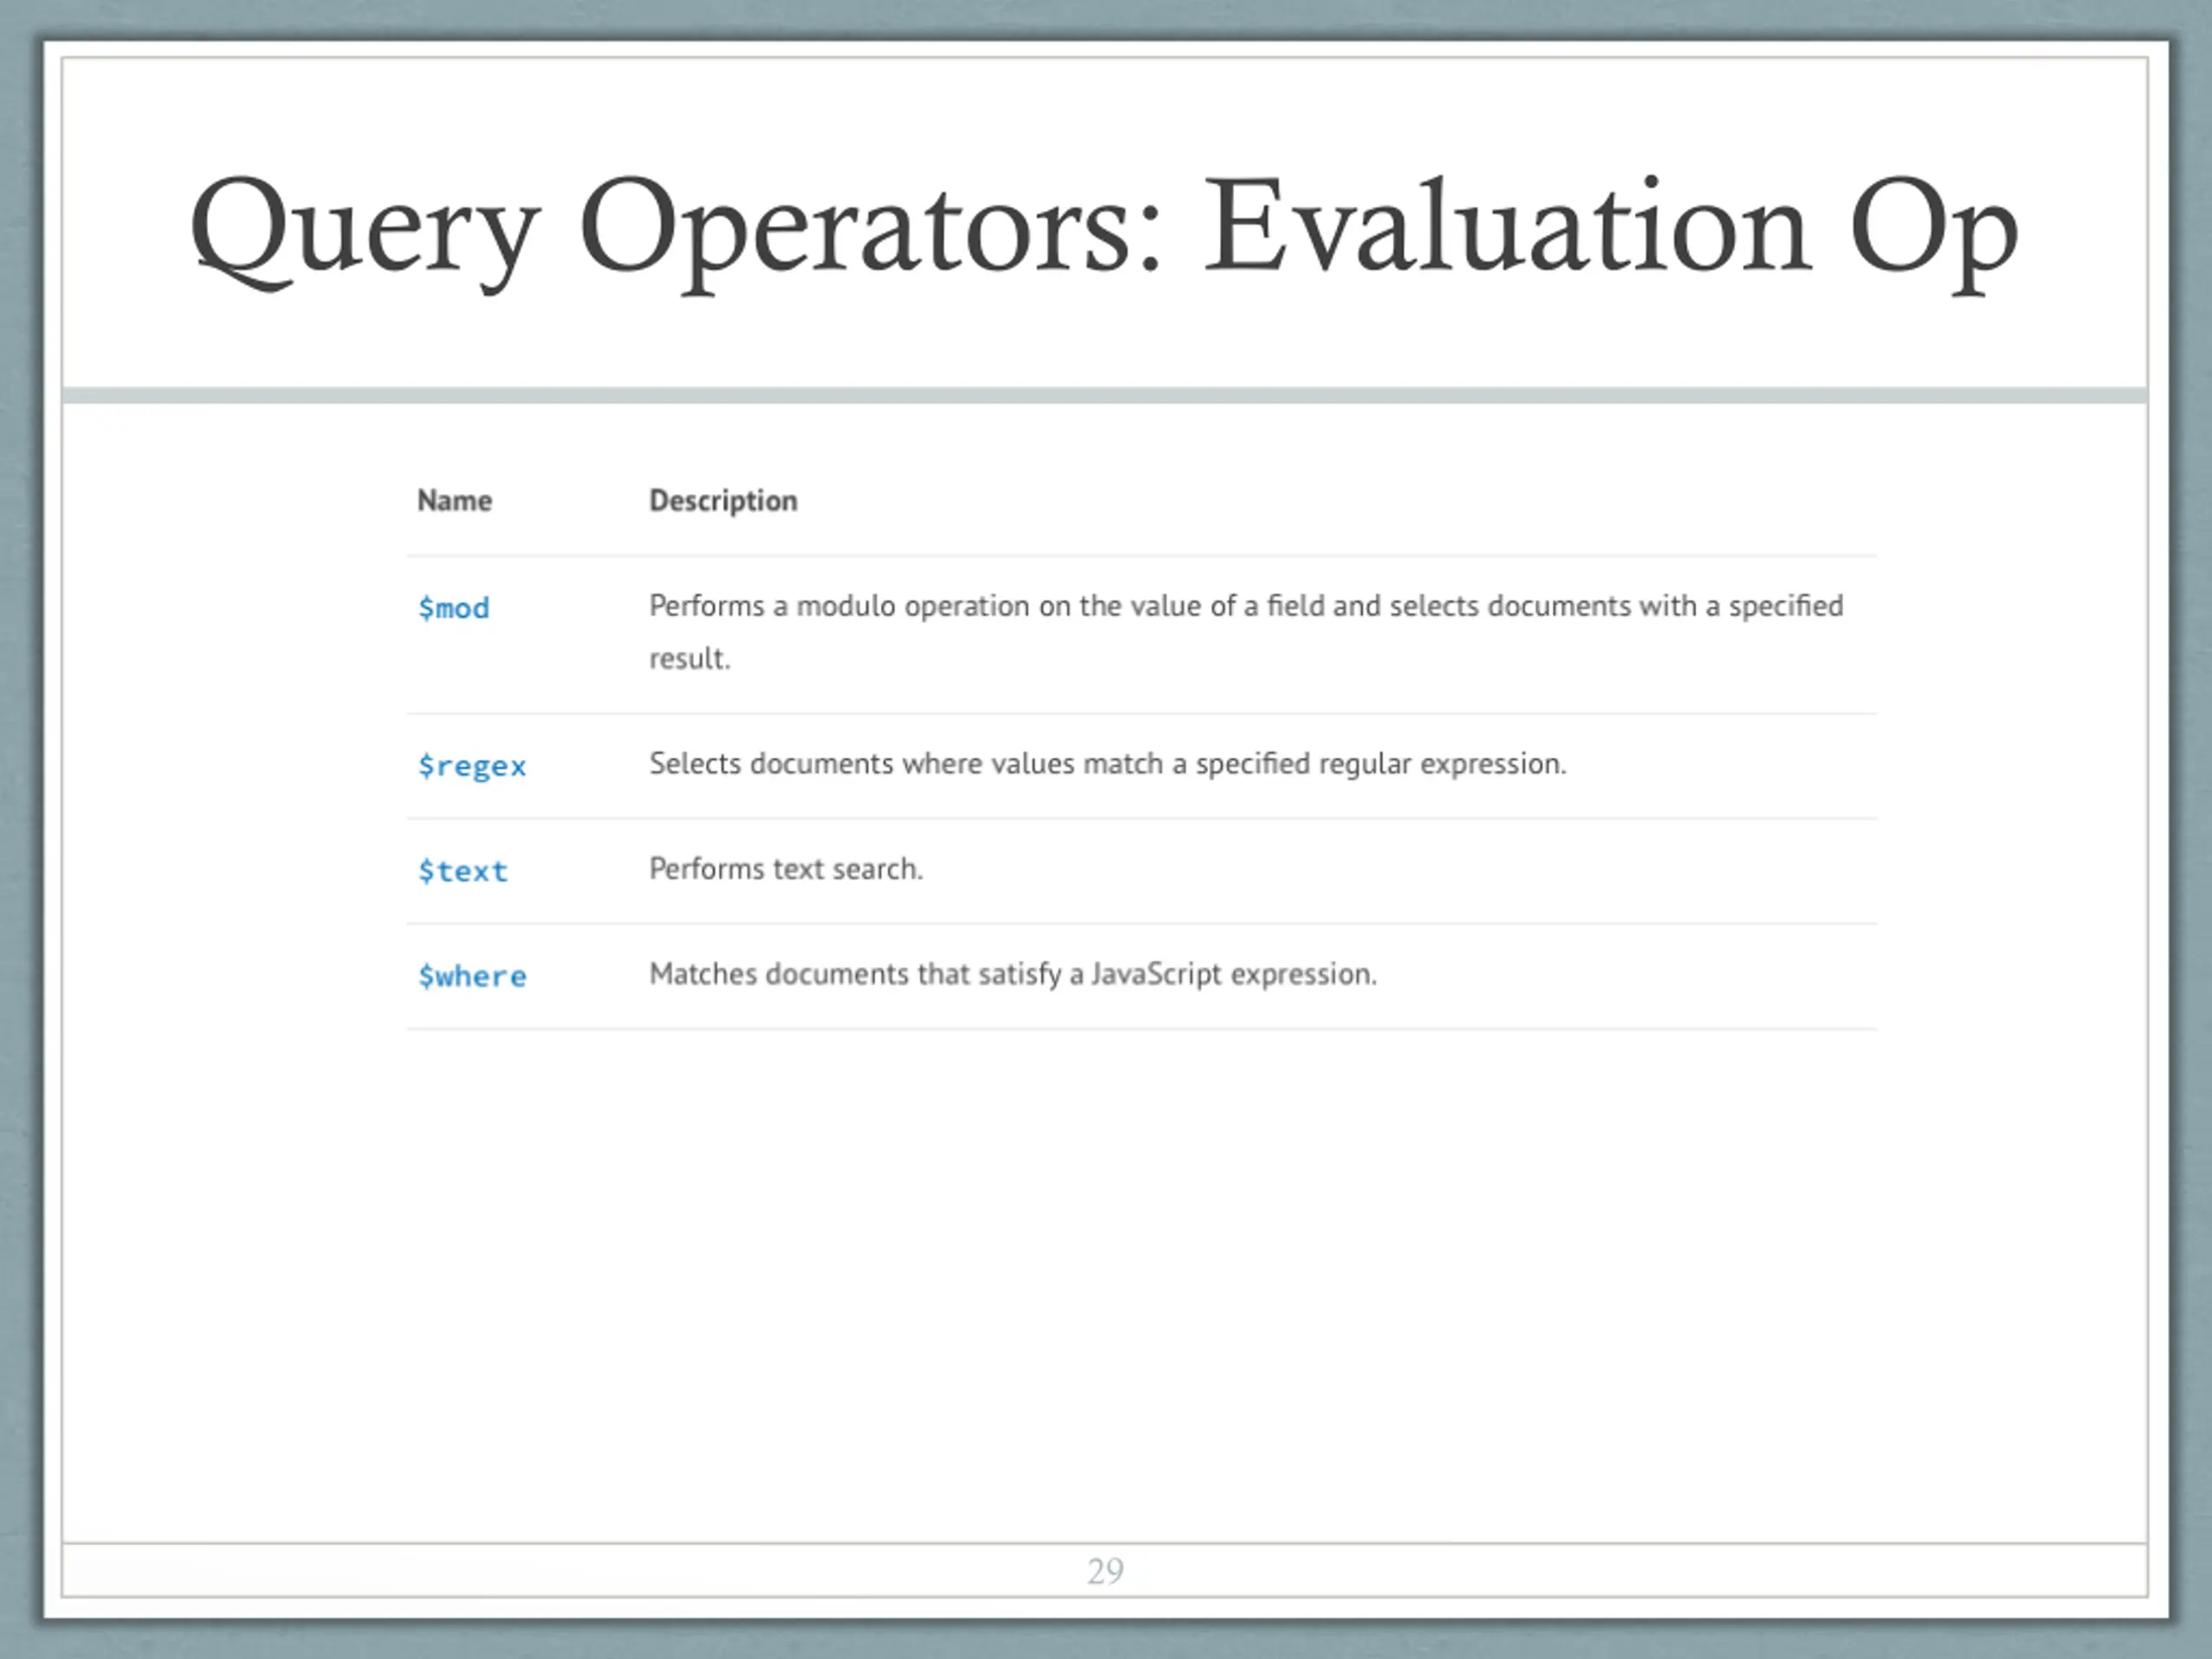Click the 'Performs a modulo operation' description
Viewport: 2212px width, 1659px height.
pyautogui.click(x=1246, y=632)
